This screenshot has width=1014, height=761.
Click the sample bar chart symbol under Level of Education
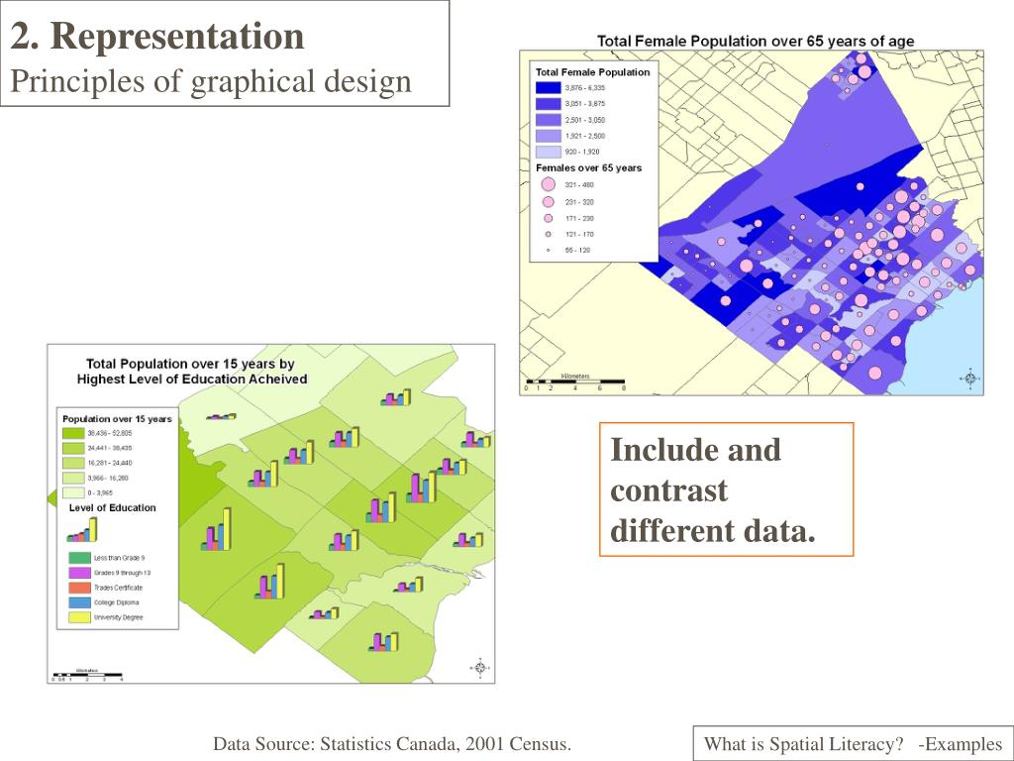tap(82, 530)
